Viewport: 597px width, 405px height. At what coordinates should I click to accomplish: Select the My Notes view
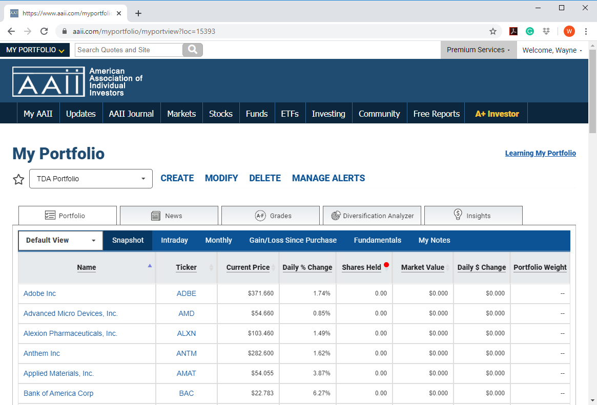(x=435, y=240)
